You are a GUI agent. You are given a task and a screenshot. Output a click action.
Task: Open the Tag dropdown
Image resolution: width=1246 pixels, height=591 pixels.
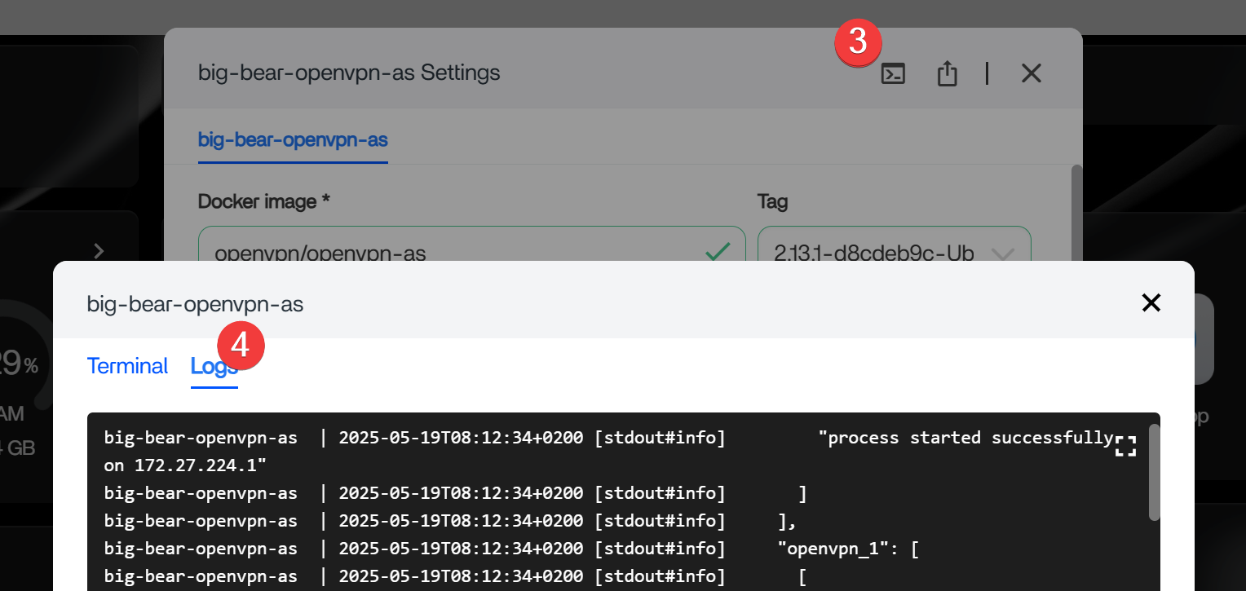(895, 253)
